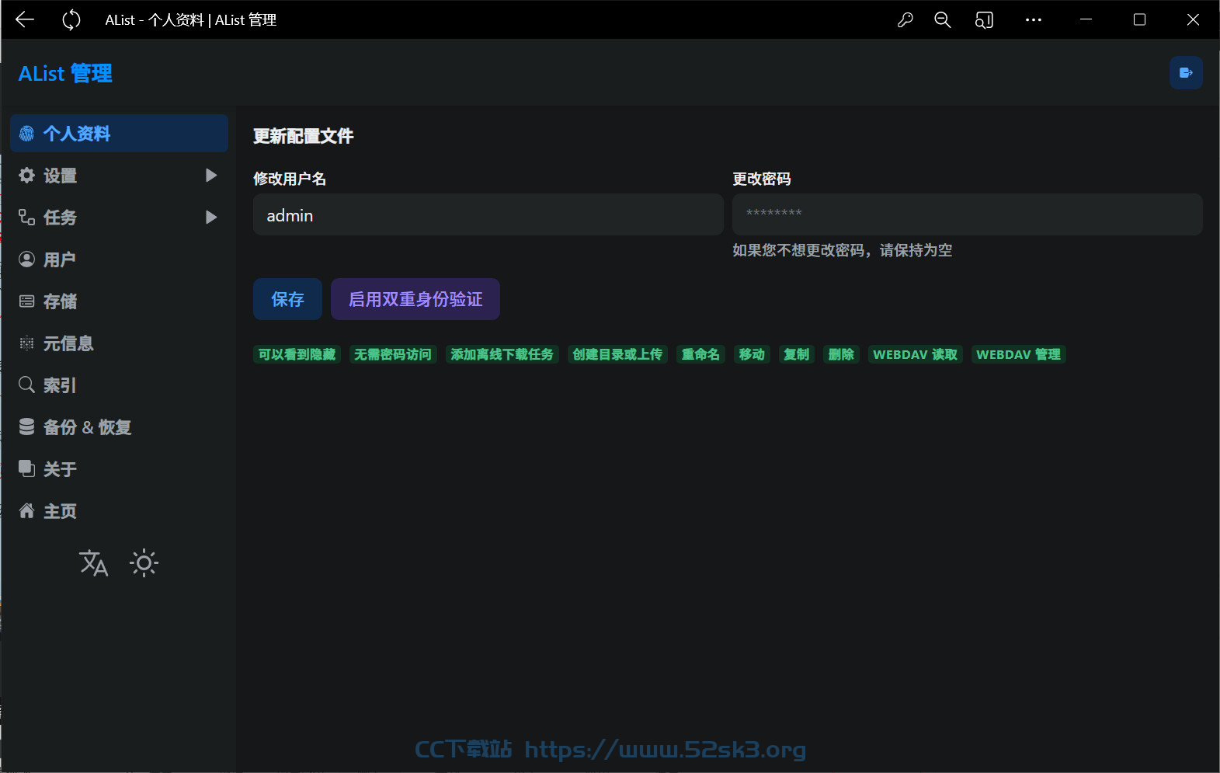
Task: Click the 无需密码访问 permission tag
Action: (393, 354)
